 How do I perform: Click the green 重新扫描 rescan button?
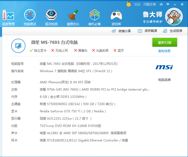(165, 42)
